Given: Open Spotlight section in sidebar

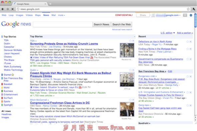Looking at the screenshot, I should pyautogui.click(x=8, y=105).
